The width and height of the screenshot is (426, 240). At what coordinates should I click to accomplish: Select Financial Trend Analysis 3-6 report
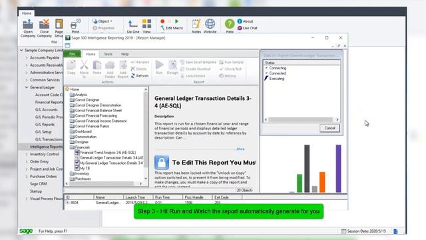(108, 153)
